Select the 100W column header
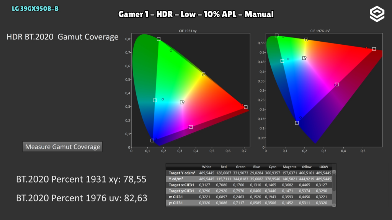Image resolution: width=392 pixels, height=220 pixels. coord(323,167)
